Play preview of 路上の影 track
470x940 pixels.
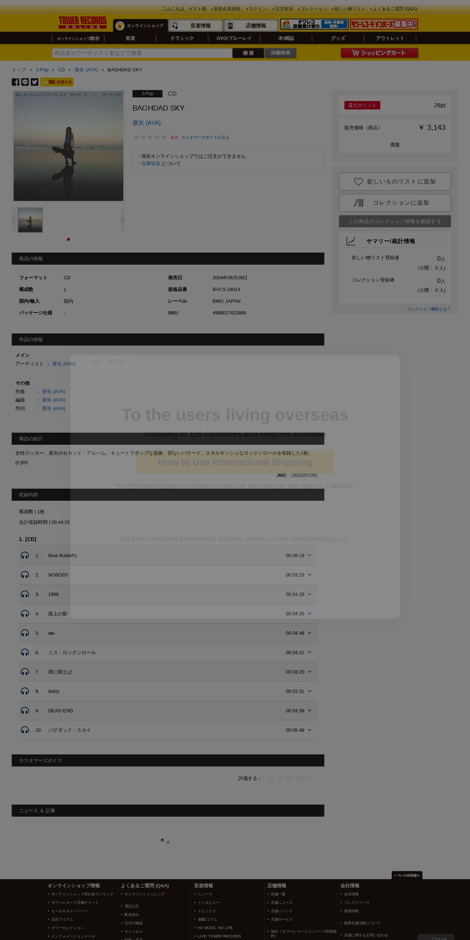tap(25, 613)
